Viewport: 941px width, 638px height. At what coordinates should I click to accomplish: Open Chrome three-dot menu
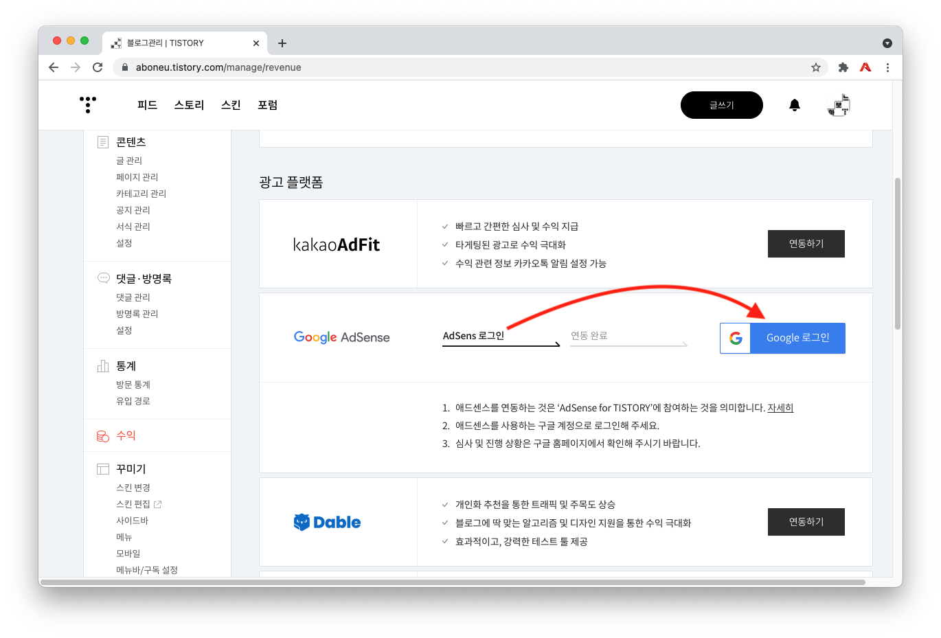pyautogui.click(x=887, y=67)
